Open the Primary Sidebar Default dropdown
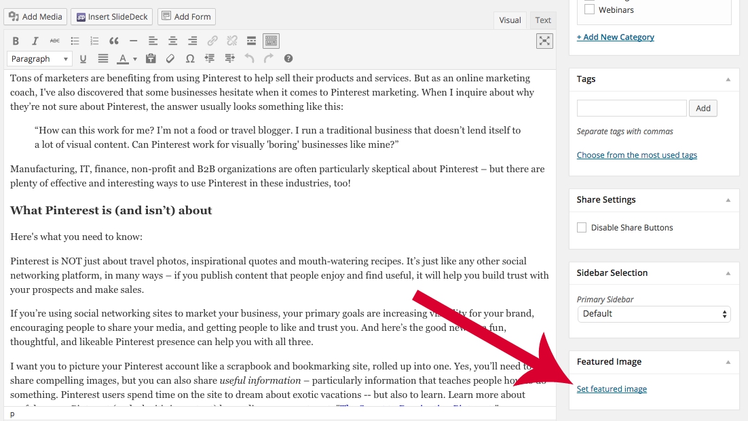Screen dimensions: 748x421 [x=654, y=314]
